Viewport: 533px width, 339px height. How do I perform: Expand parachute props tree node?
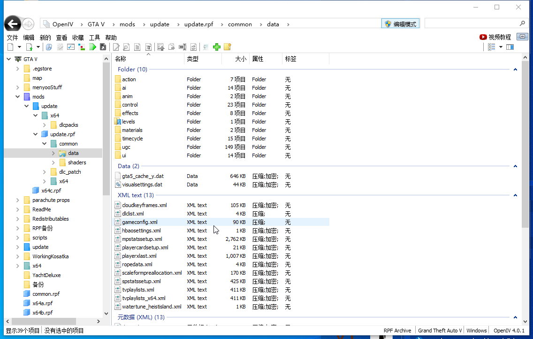pyautogui.click(x=18, y=200)
